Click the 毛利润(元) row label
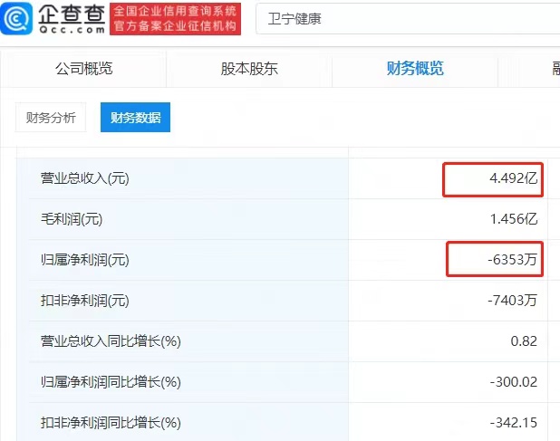This screenshot has height=441, width=560. (x=72, y=219)
